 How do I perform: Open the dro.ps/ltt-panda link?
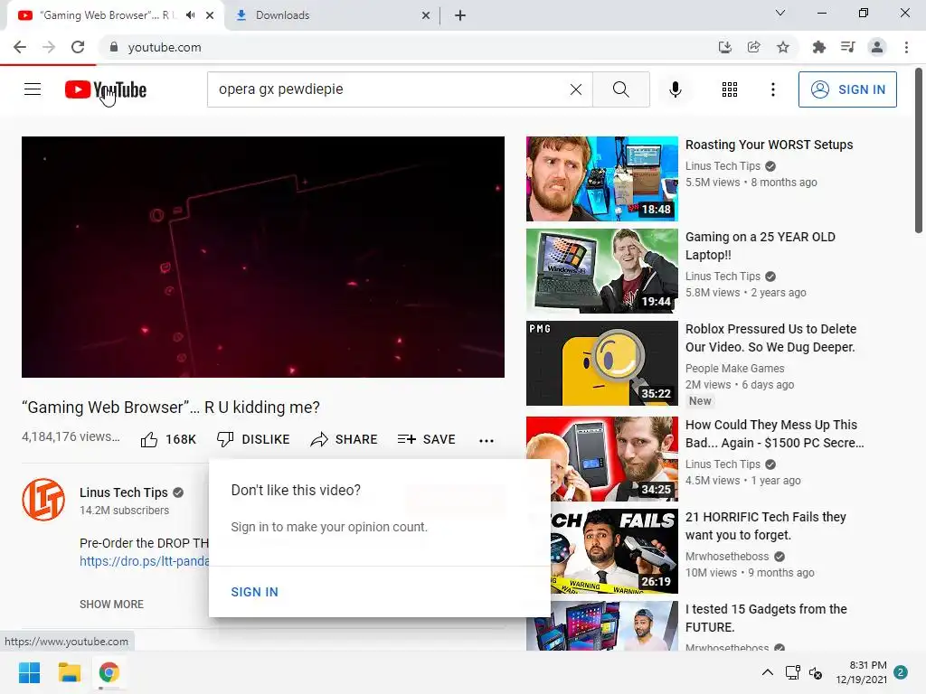(x=145, y=560)
